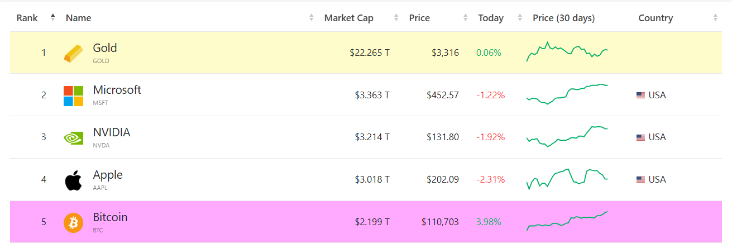Open the Bitcoin name link
732x248 pixels.
(x=110, y=217)
